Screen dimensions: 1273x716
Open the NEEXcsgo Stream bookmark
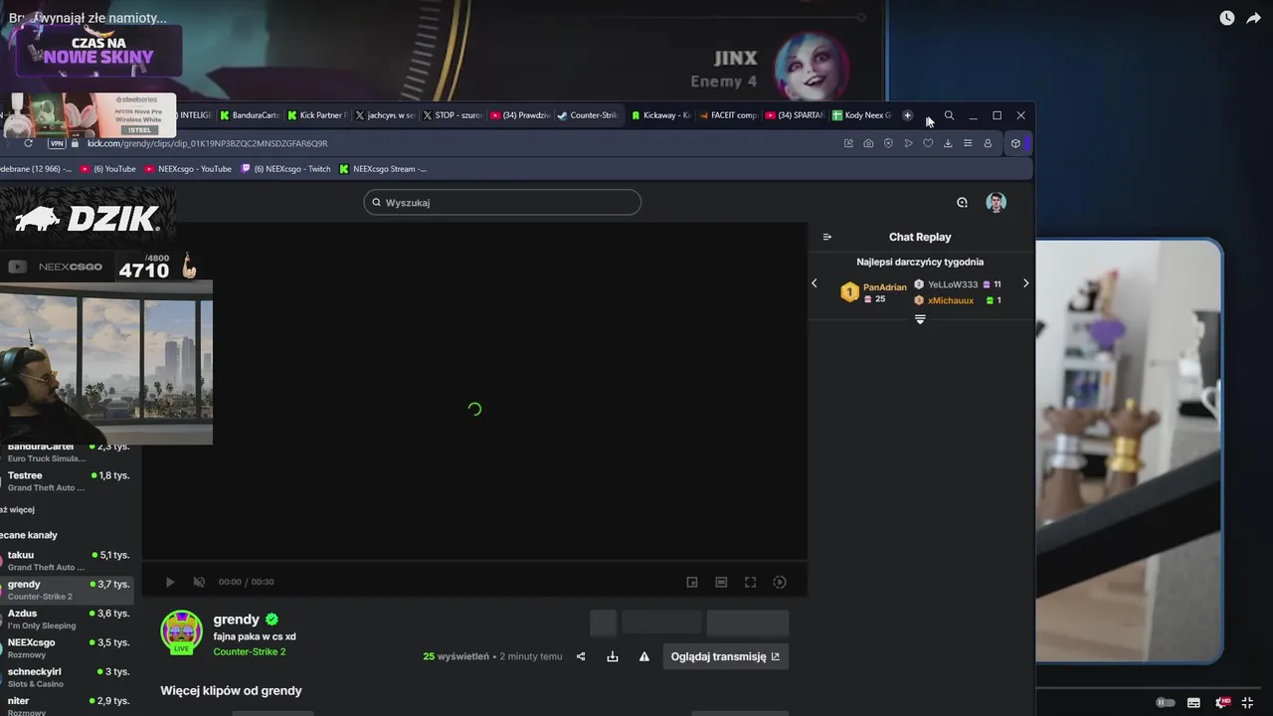point(383,169)
